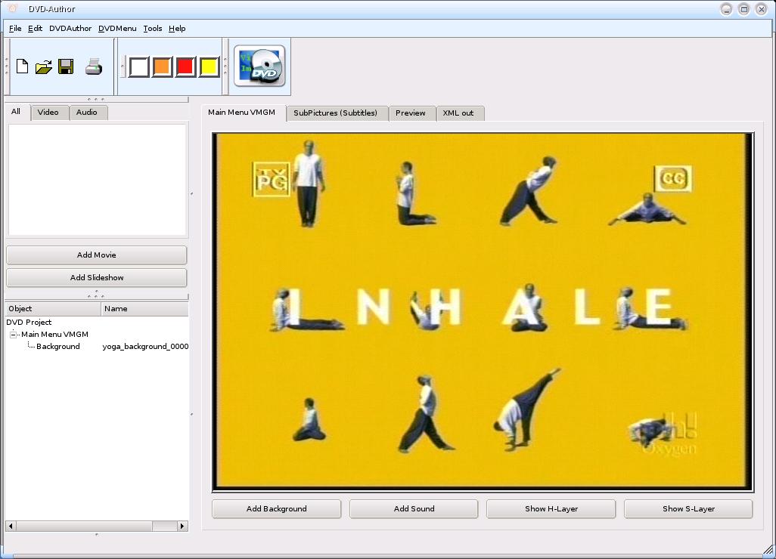
Task: Click the Add Slideshow button
Action: tap(97, 278)
